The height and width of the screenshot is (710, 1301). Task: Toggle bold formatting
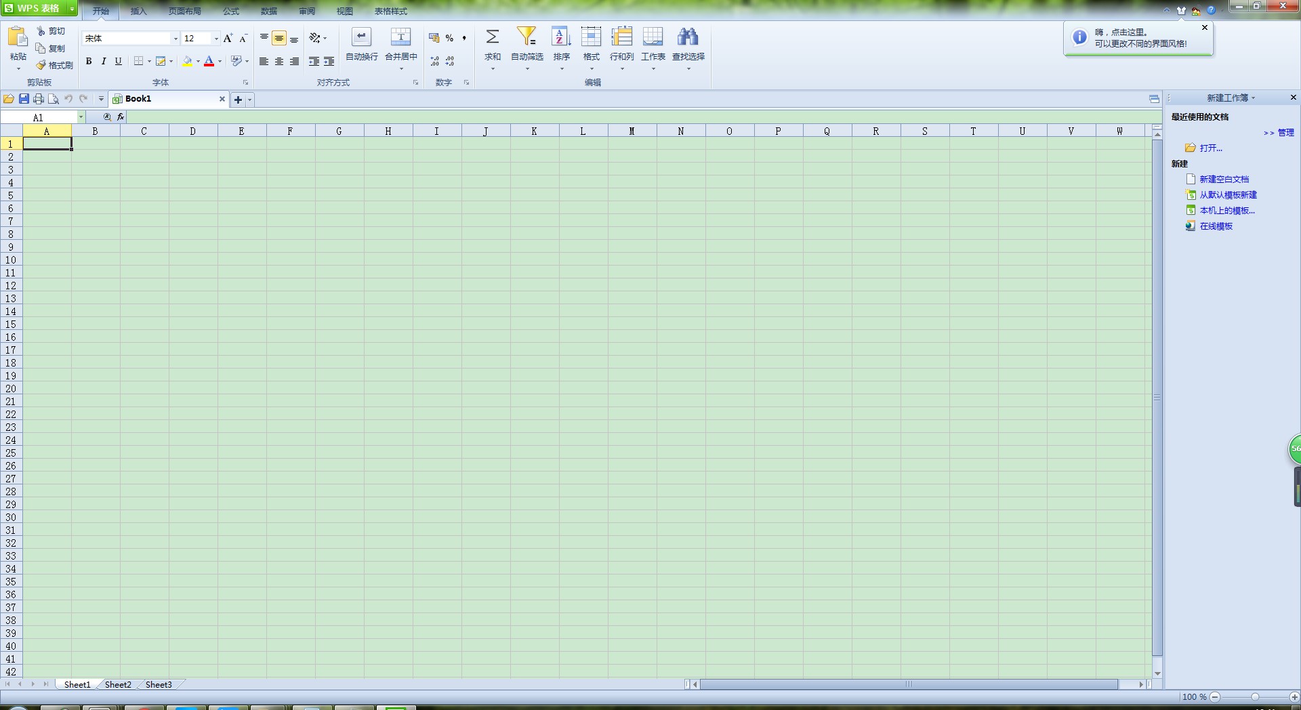pyautogui.click(x=89, y=62)
